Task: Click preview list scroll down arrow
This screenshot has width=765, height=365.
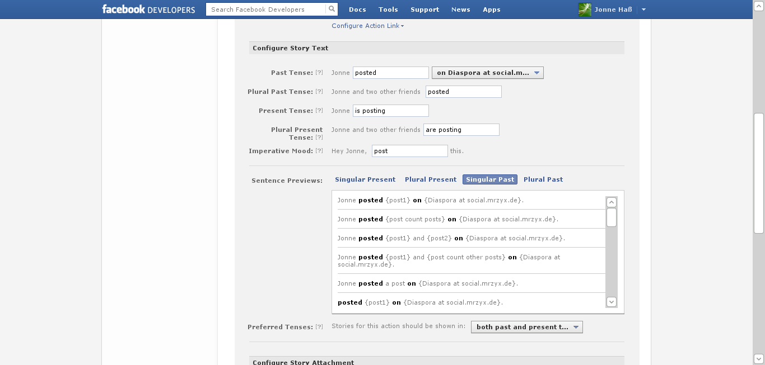Action: click(612, 302)
